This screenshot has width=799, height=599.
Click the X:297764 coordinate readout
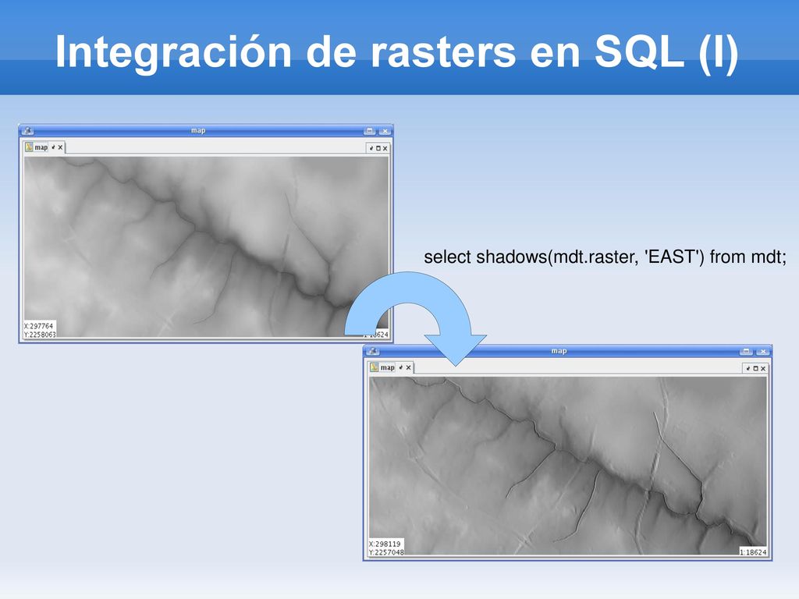(x=39, y=326)
